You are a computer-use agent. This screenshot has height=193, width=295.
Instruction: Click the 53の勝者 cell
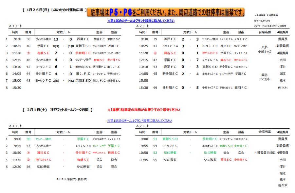click(x=43, y=167)
